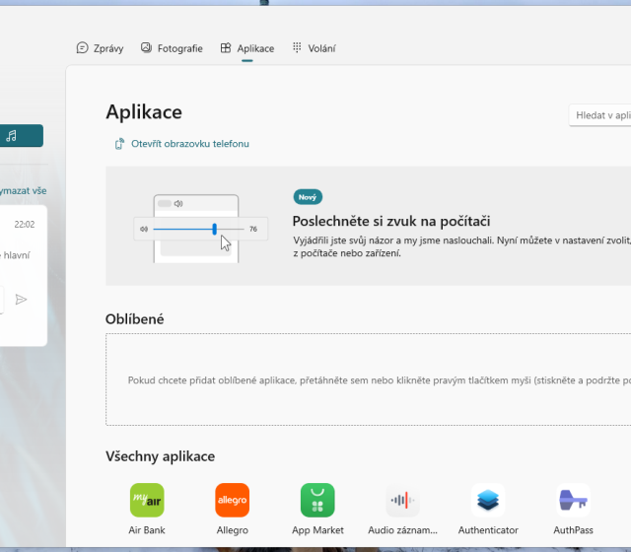Open the Air Bank app
The height and width of the screenshot is (552, 631).
147,500
